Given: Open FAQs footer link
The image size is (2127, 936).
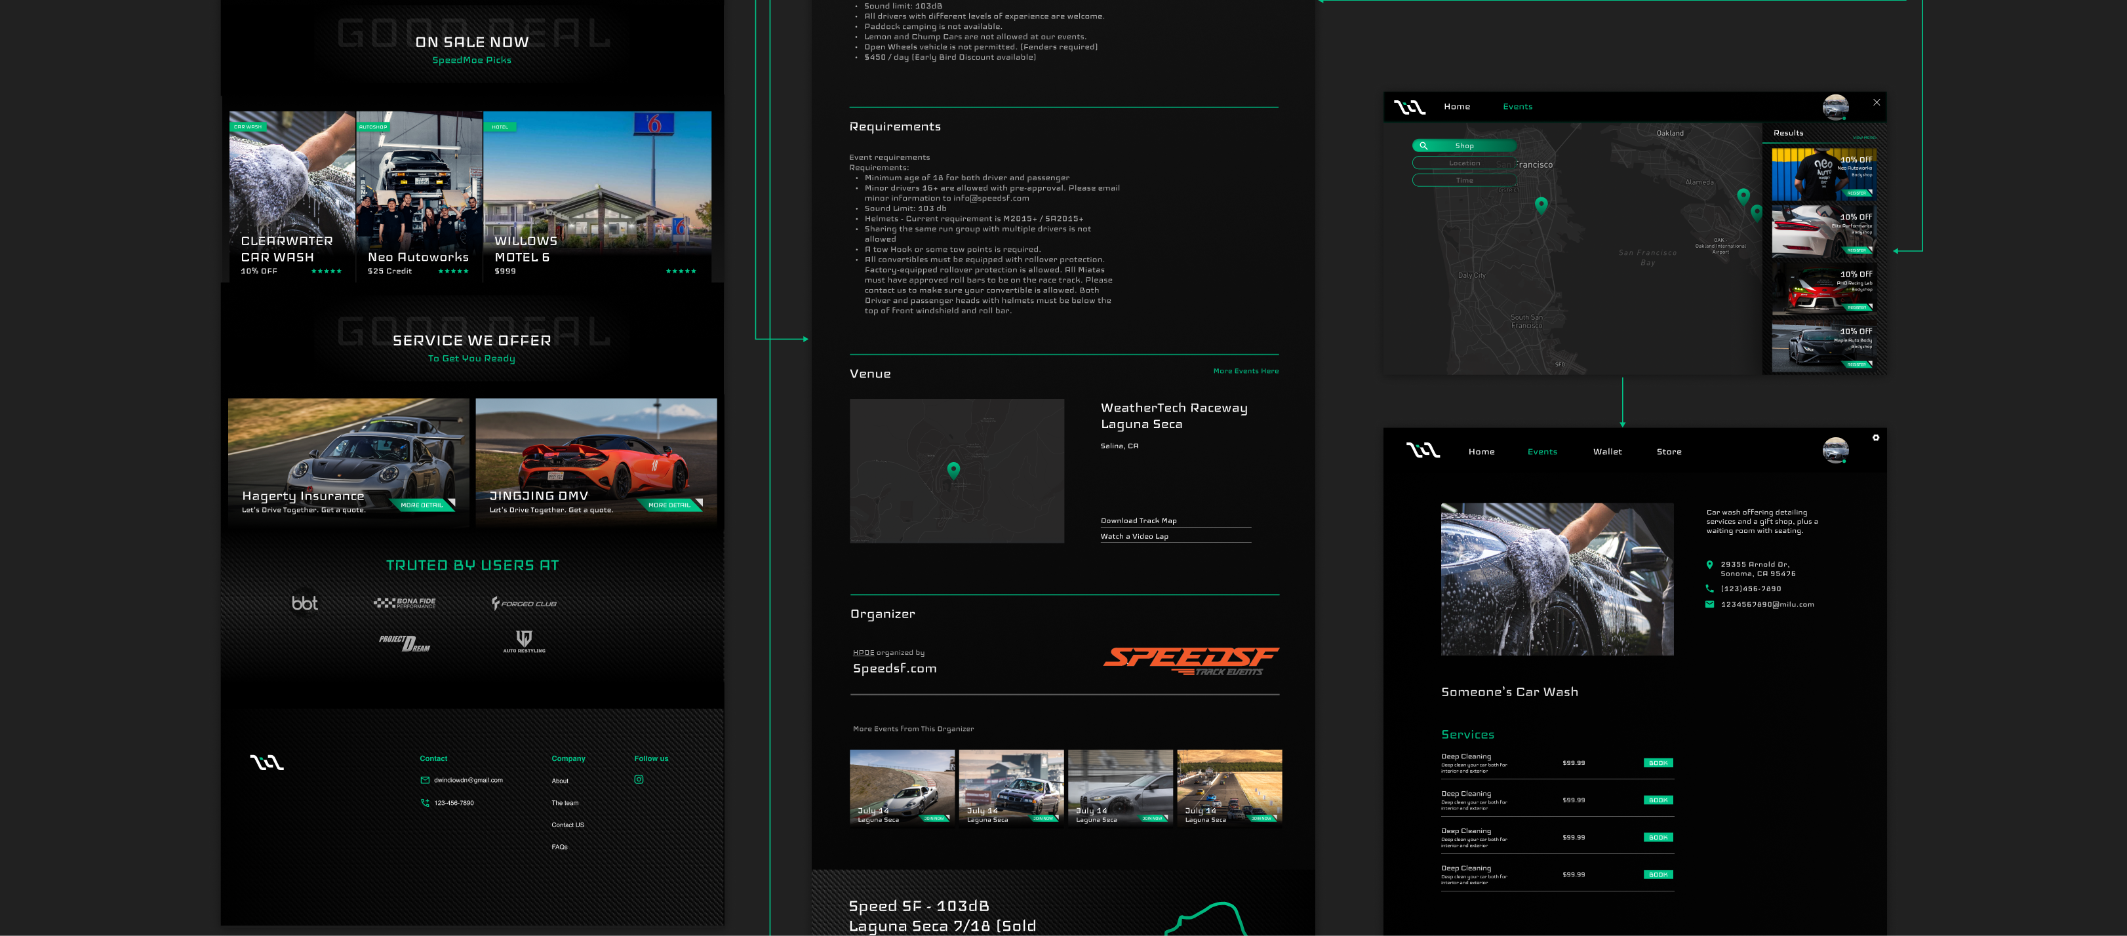Looking at the screenshot, I should point(559,847).
